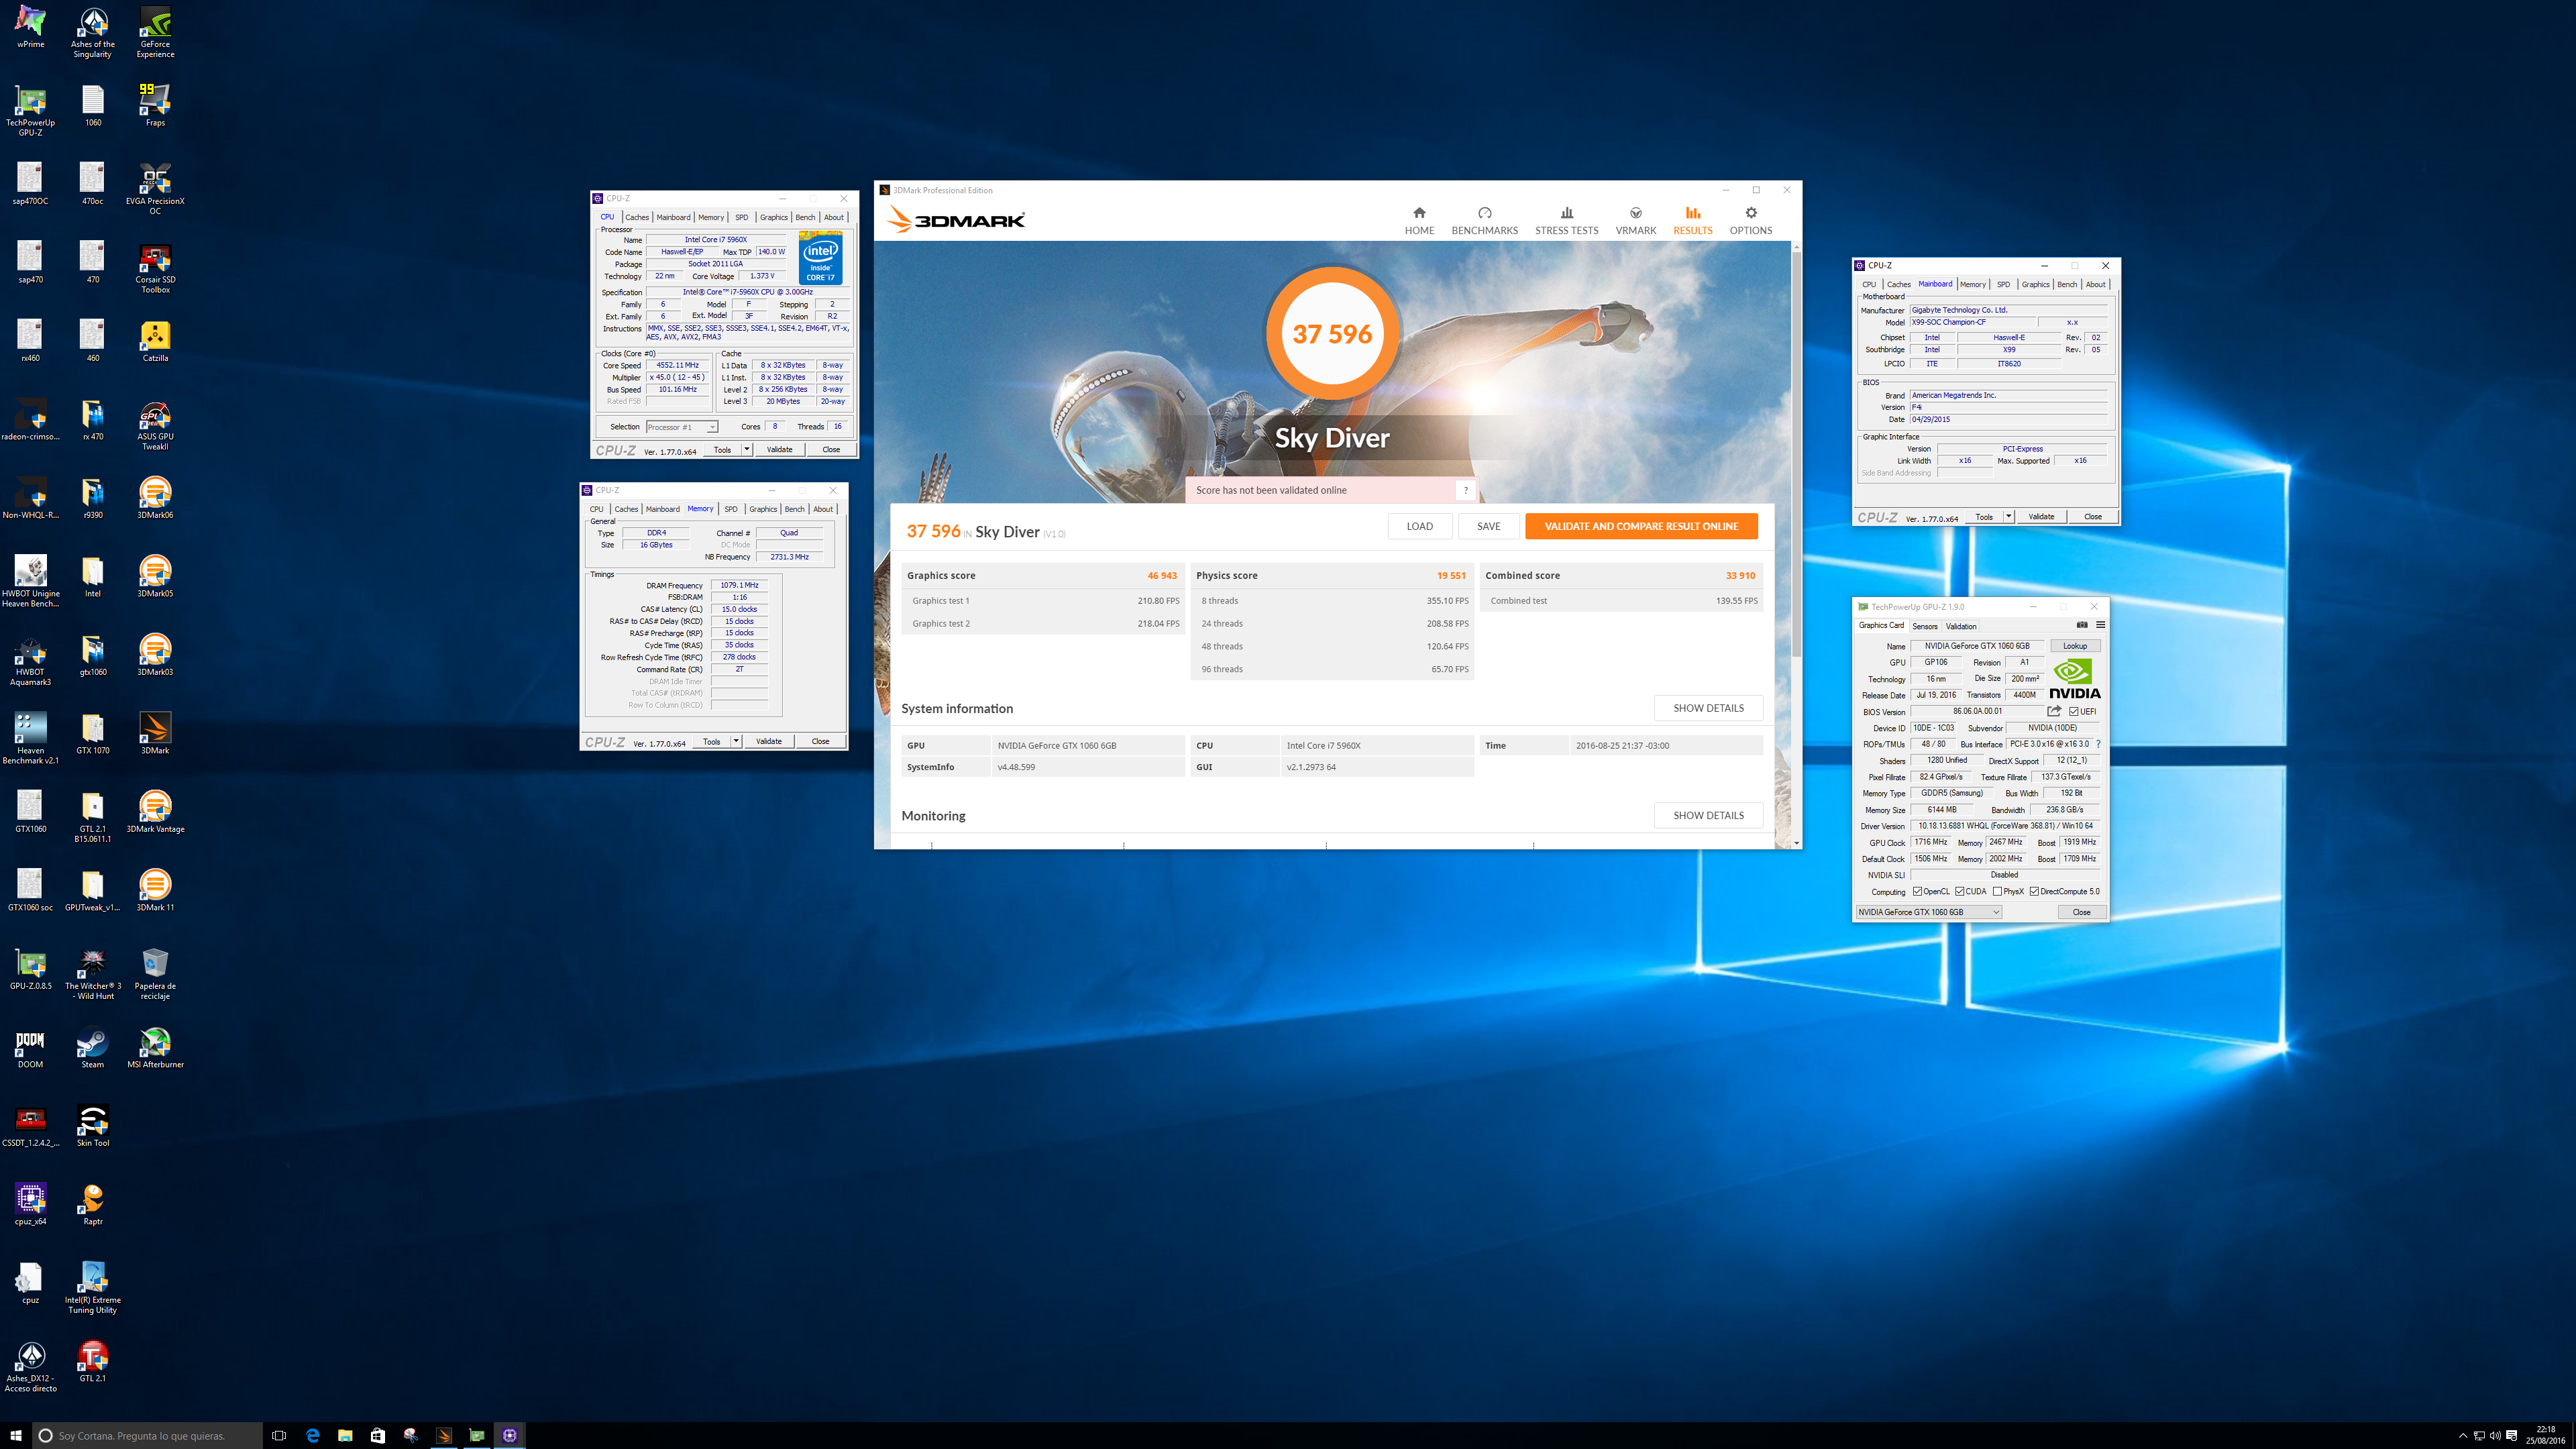This screenshot has width=2576, height=1449.
Task: Open the Bench tab in CPU-Z Mainboard window
Action: [2067, 284]
